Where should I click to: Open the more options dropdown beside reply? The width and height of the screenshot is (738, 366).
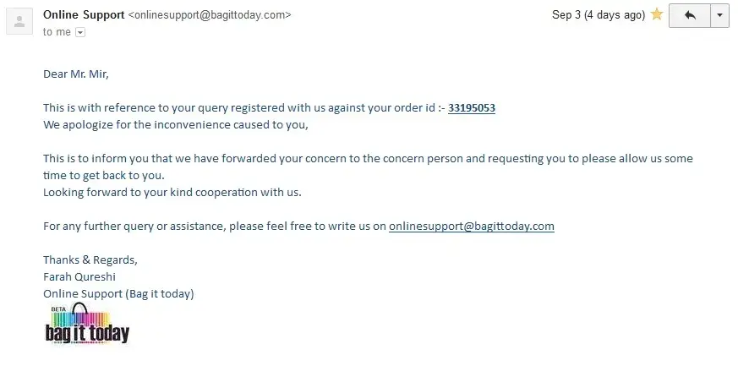(x=719, y=15)
